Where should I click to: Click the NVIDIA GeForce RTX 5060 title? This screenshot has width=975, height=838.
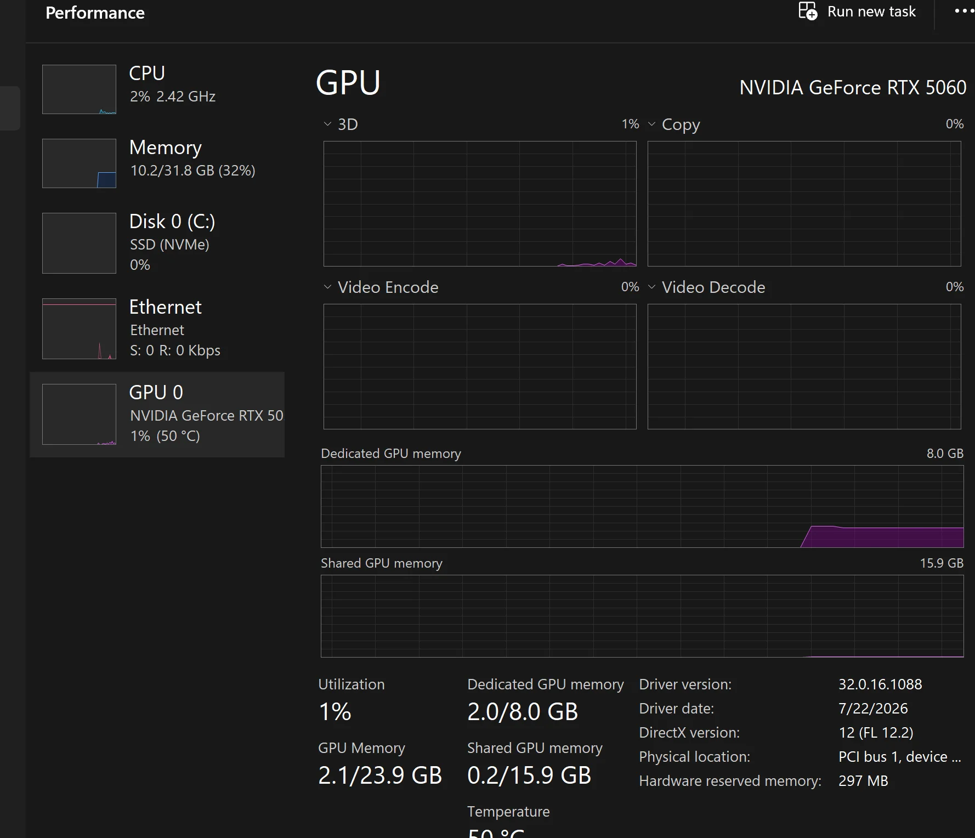tap(853, 88)
